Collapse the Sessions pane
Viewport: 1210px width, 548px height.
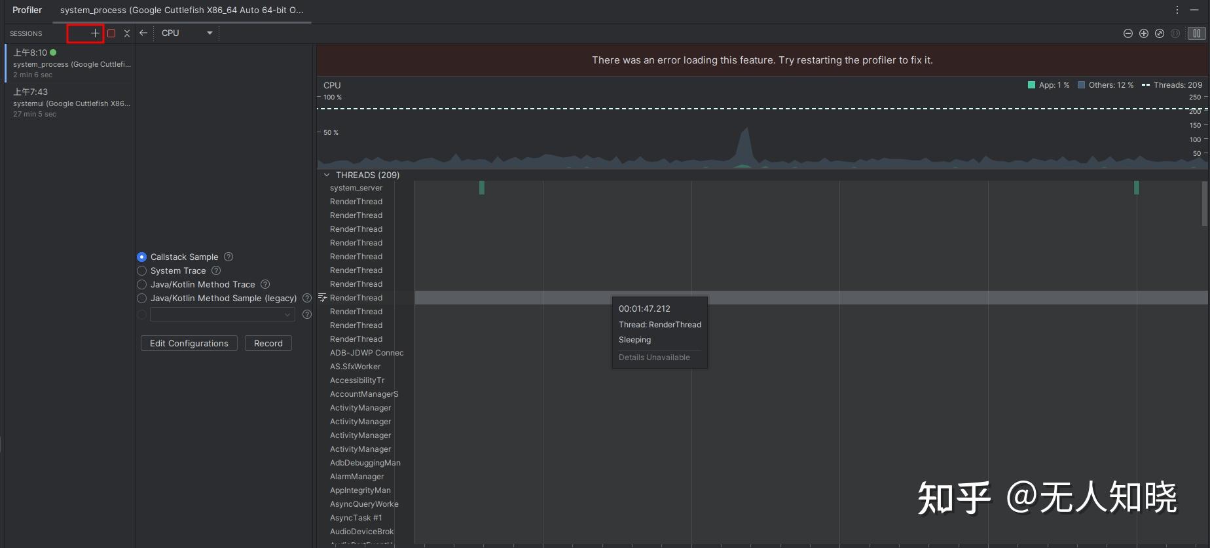pos(127,33)
